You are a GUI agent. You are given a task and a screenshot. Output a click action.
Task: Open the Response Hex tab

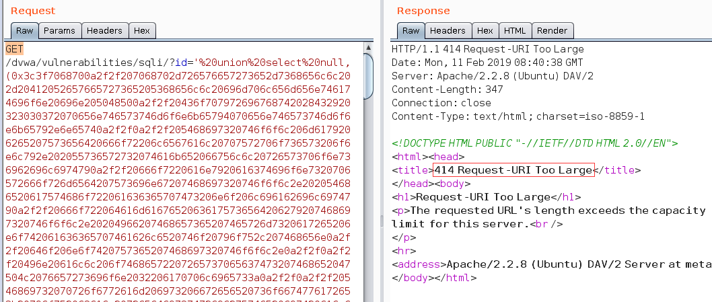point(485,31)
